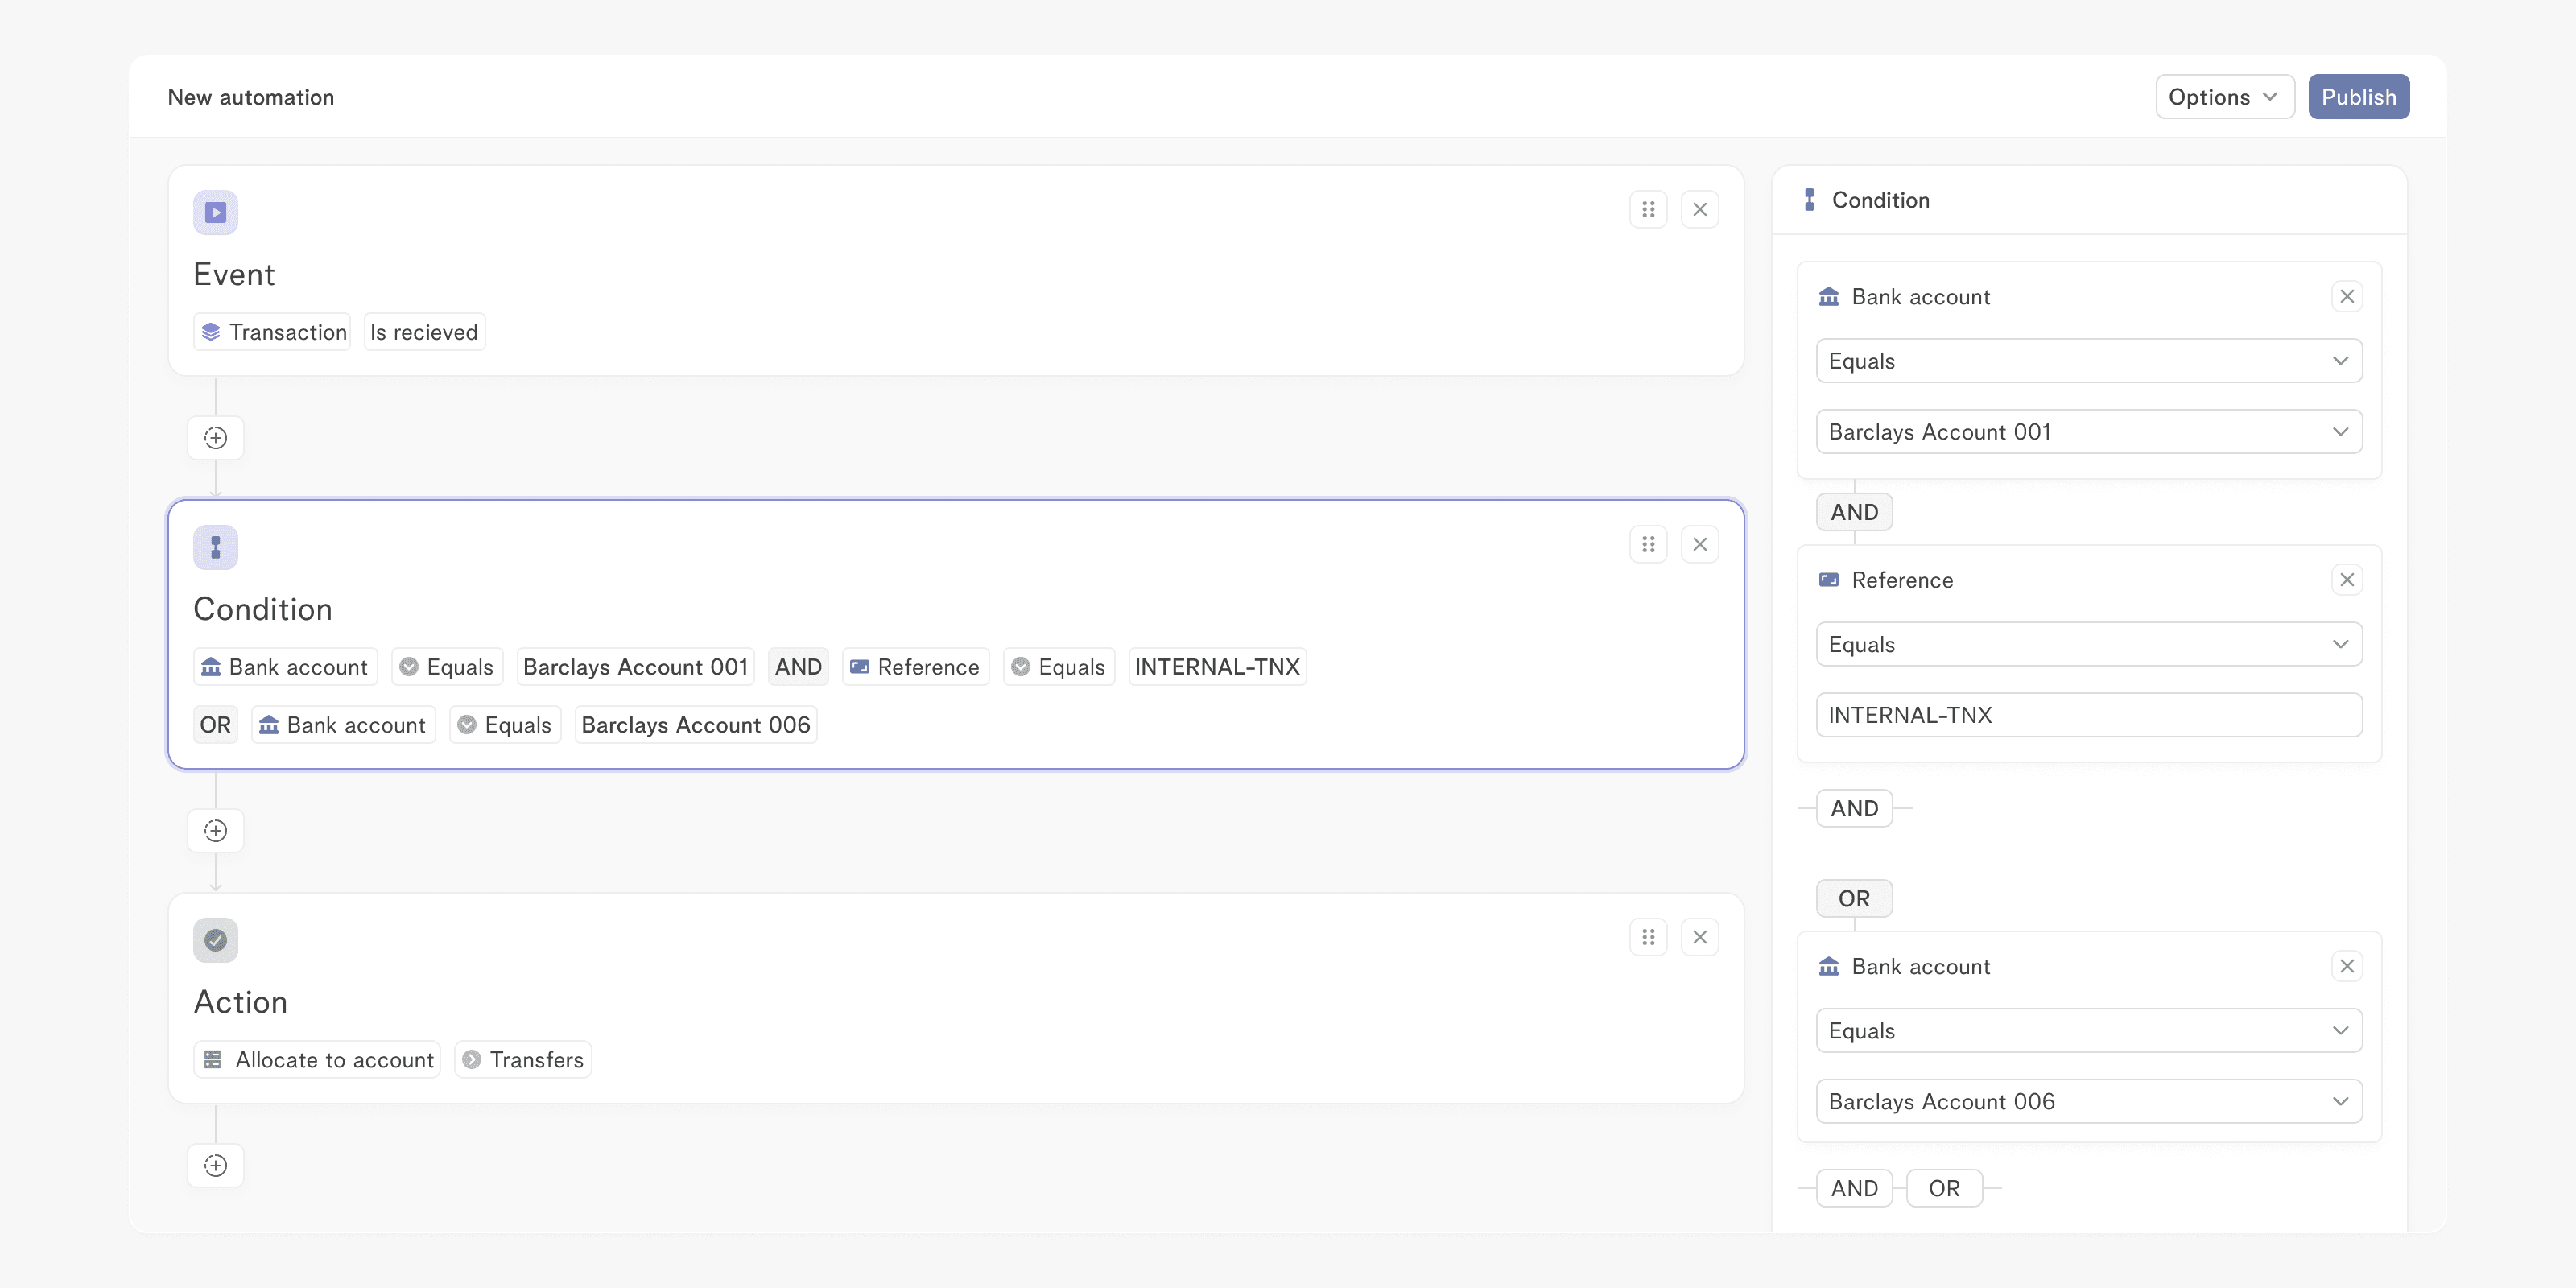Click the bottom OR button in the panel
2576x1288 pixels.
click(x=1943, y=1188)
